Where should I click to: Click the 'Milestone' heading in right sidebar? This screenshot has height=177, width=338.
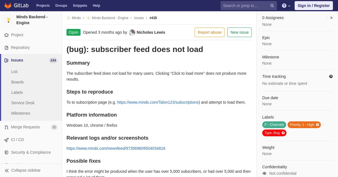tap(271, 57)
